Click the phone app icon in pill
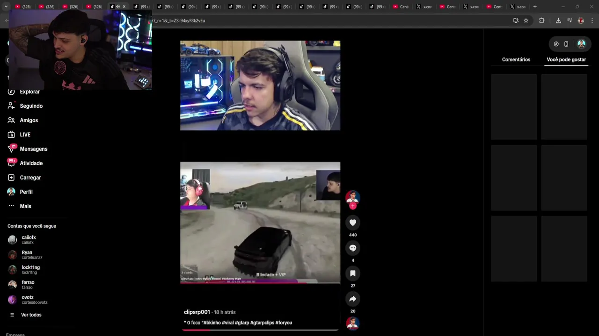This screenshot has width=599, height=336. pos(566,44)
